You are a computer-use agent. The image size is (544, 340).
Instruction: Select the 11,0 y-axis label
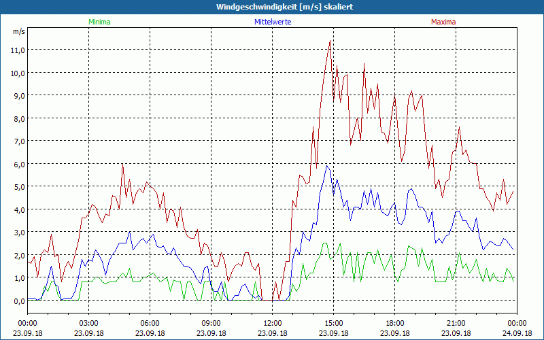click(17, 50)
